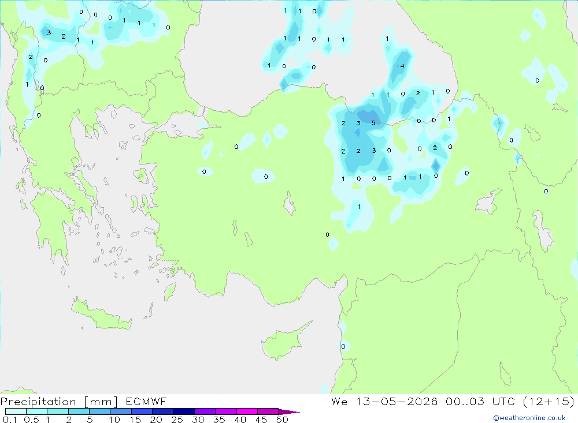Click the '(12+15)' forecast offset text
The image size is (578, 423).
[x=549, y=402]
